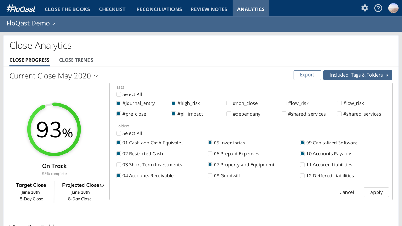Open the settings gear icon
This screenshot has width=402, height=226.
365,8
